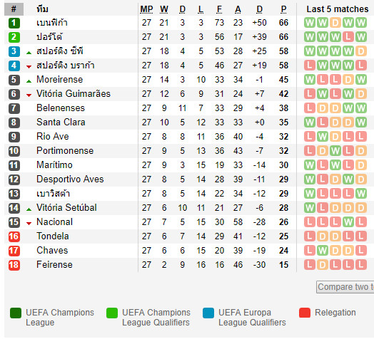This screenshot has width=374, height=339.
Task: Click the # rank column header
Action: 14,9
